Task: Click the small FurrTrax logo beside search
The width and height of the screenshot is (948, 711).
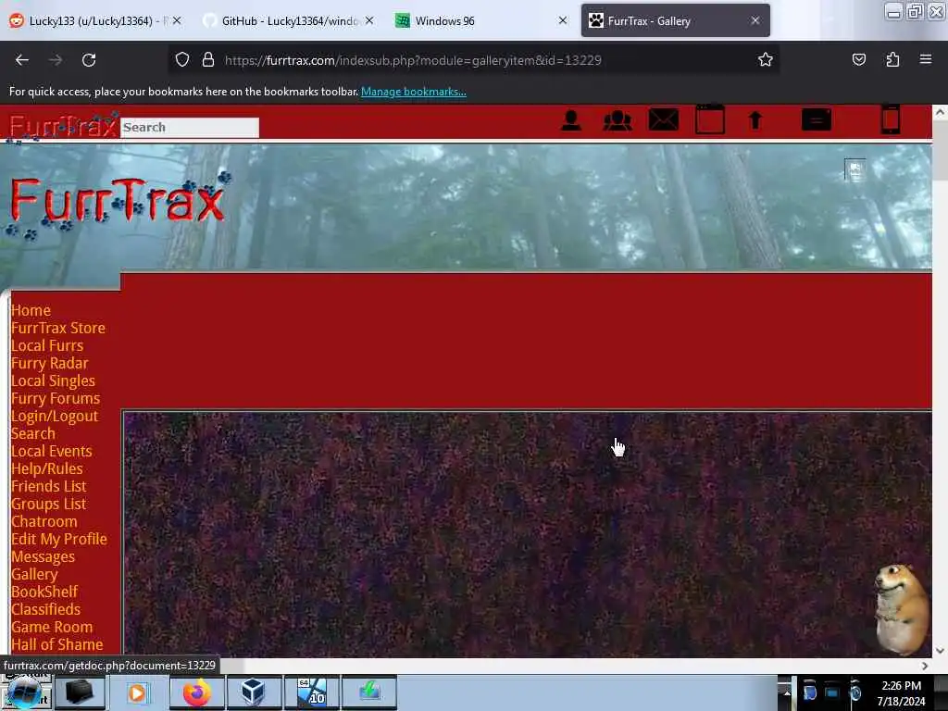Action: (64, 126)
